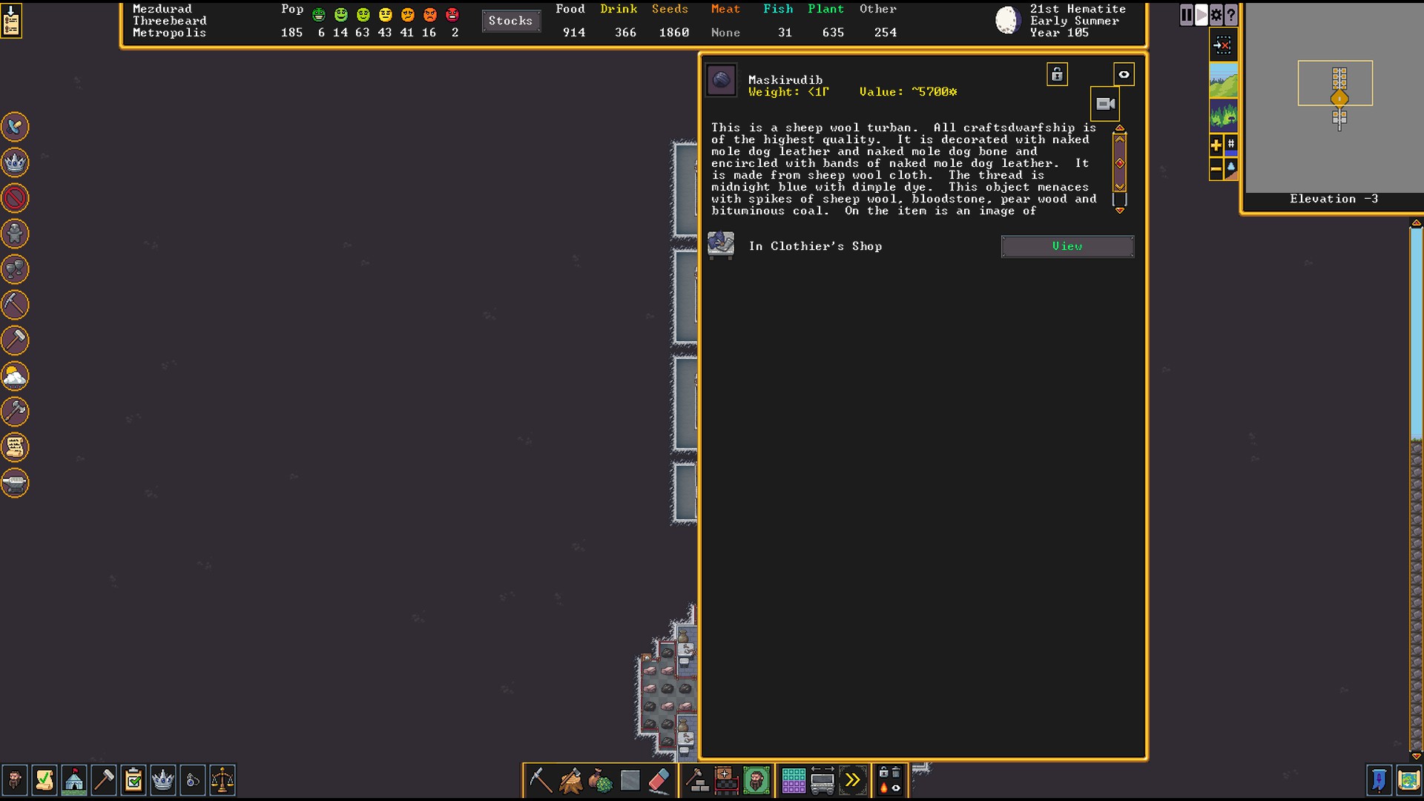
Task: Open the Stocks screen
Action: pos(510,21)
